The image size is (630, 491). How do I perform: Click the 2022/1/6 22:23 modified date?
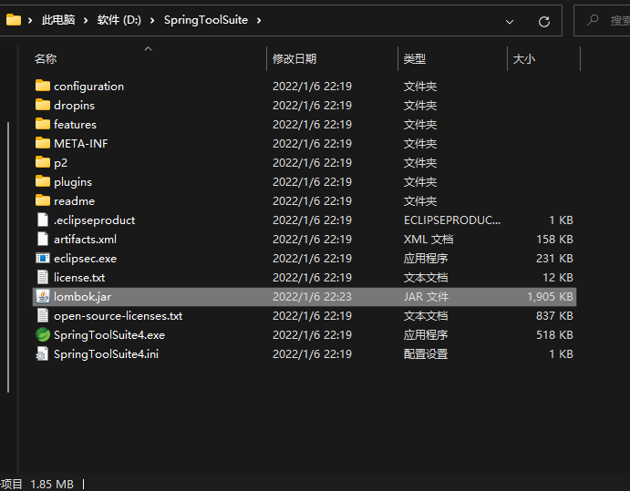(312, 297)
